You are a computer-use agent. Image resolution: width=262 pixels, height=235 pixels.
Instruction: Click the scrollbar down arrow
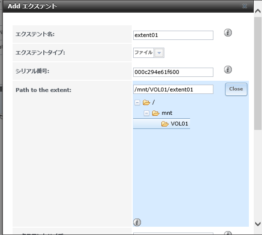pos(258,224)
